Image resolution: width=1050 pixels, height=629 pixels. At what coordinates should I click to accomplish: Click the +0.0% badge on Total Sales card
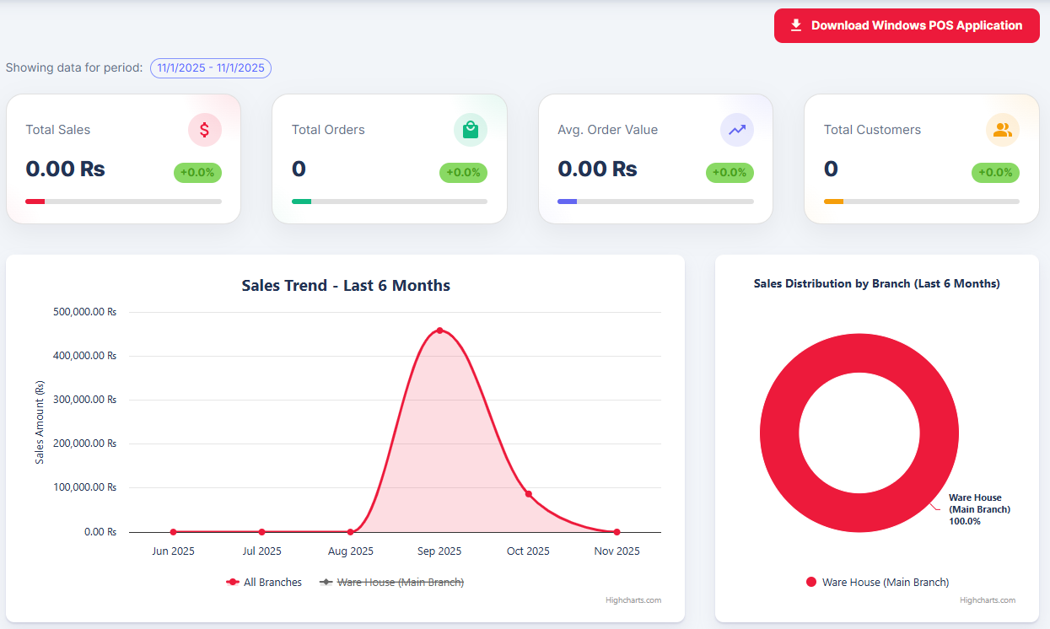pyautogui.click(x=197, y=173)
